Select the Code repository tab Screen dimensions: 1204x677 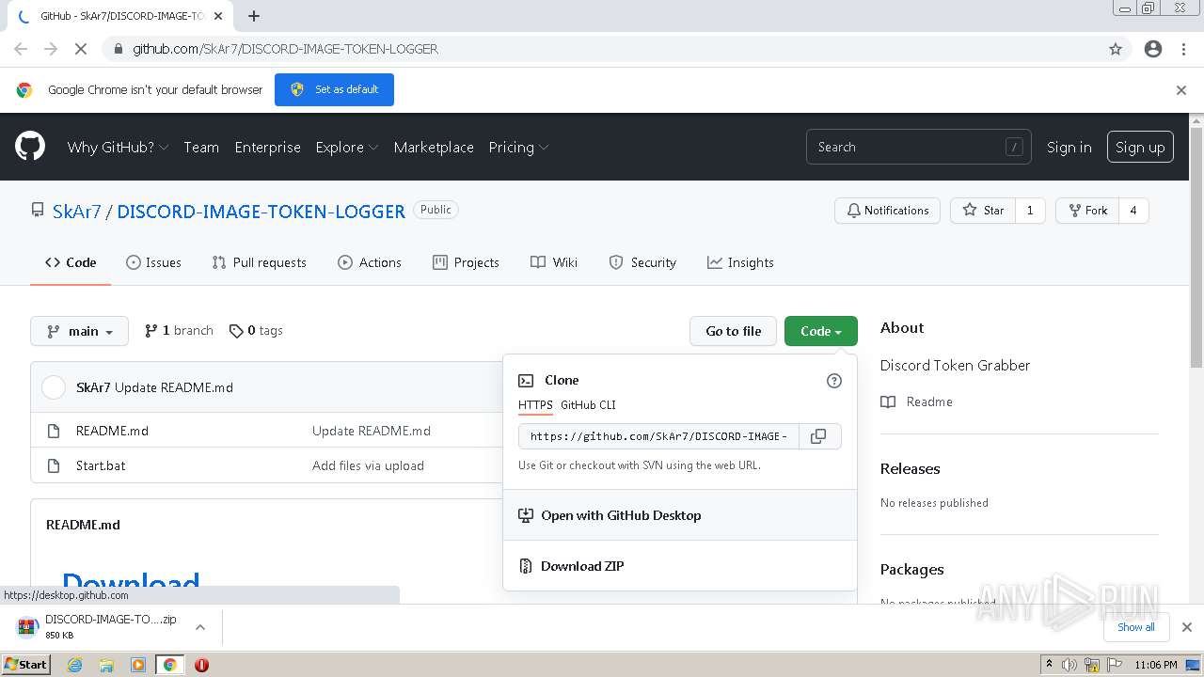point(71,262)
